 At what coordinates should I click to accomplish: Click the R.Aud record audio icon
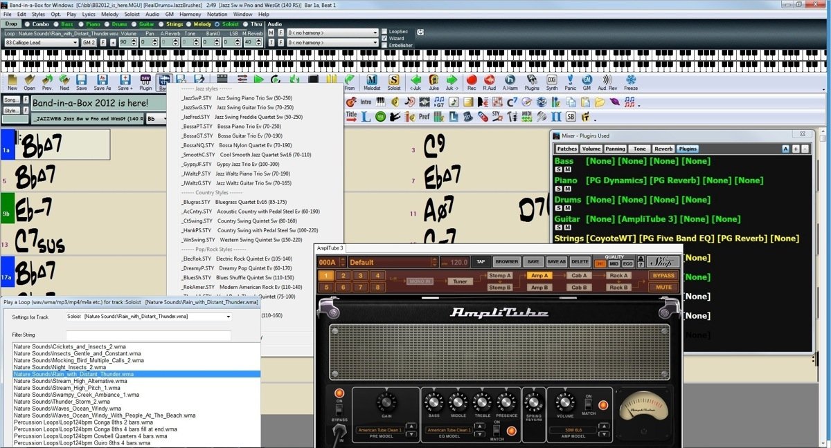(x=489, y=82)
